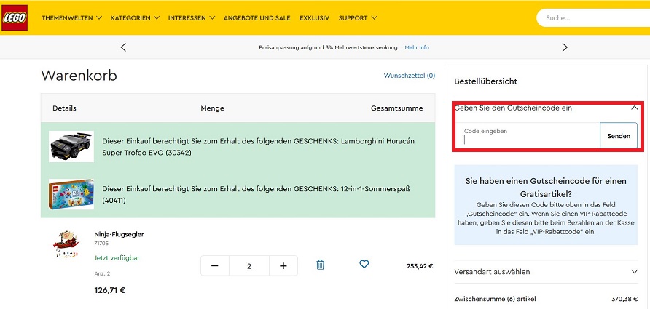Open the Ninja-Flugsegler product name link

click(119, 235)
